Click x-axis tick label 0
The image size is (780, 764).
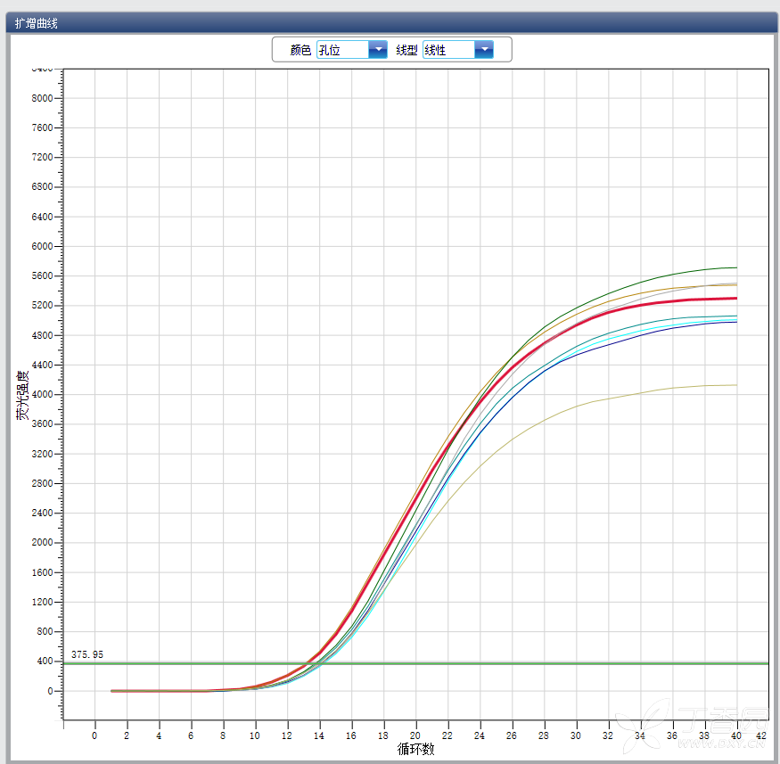pos(94,735)
